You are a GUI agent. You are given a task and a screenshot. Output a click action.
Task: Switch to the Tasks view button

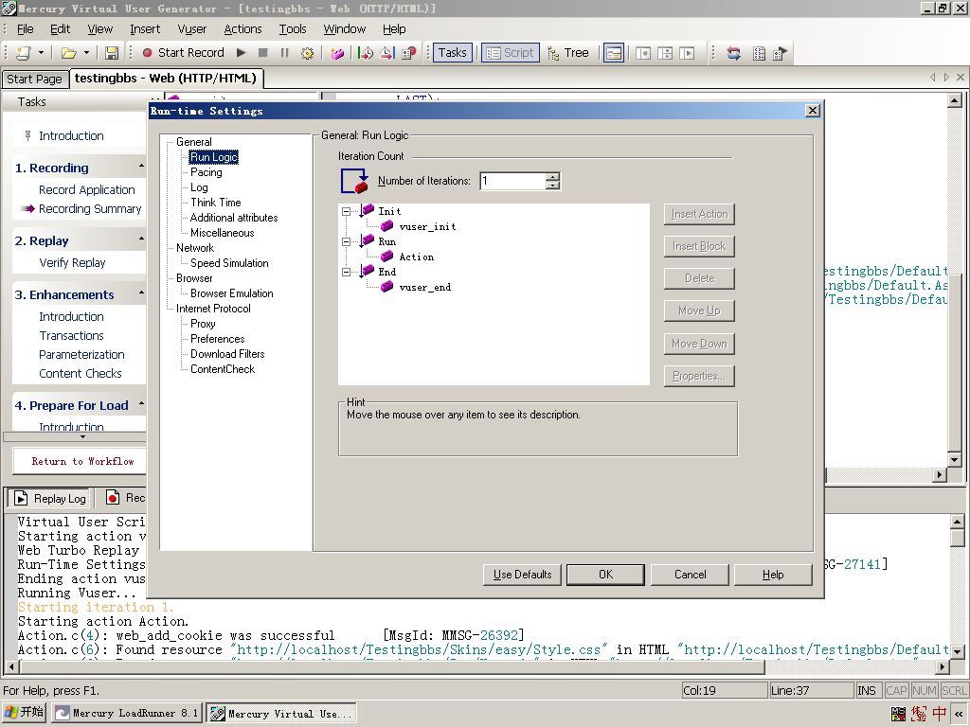click(x=453, y=53)
